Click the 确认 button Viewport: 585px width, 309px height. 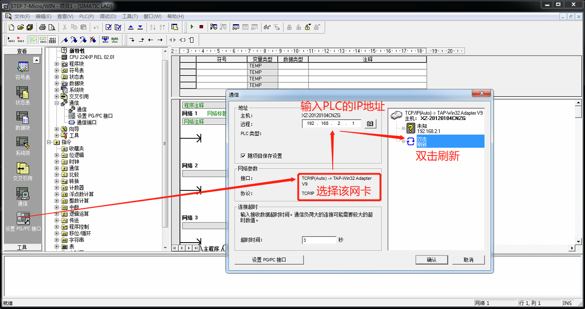pos(432,260)
